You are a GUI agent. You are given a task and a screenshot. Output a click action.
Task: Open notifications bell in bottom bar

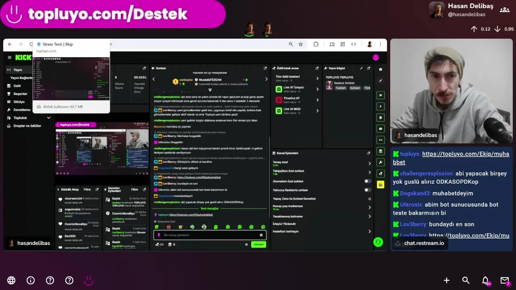486,280
